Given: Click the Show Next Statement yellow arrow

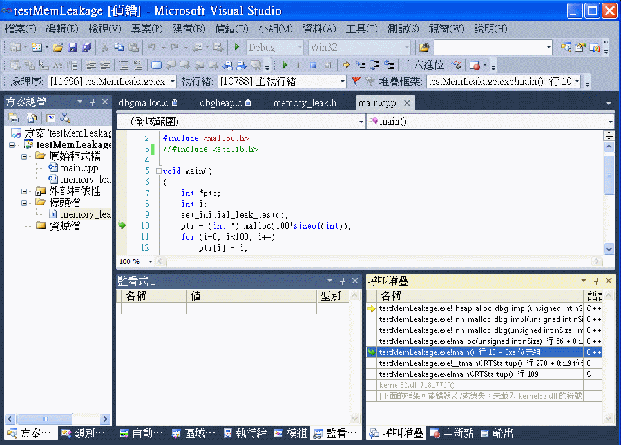Looking at the screenshot, I should (346, 65).
